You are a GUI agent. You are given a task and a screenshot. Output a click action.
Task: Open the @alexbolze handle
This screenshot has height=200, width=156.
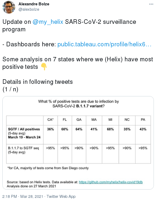tap(29, 9)
